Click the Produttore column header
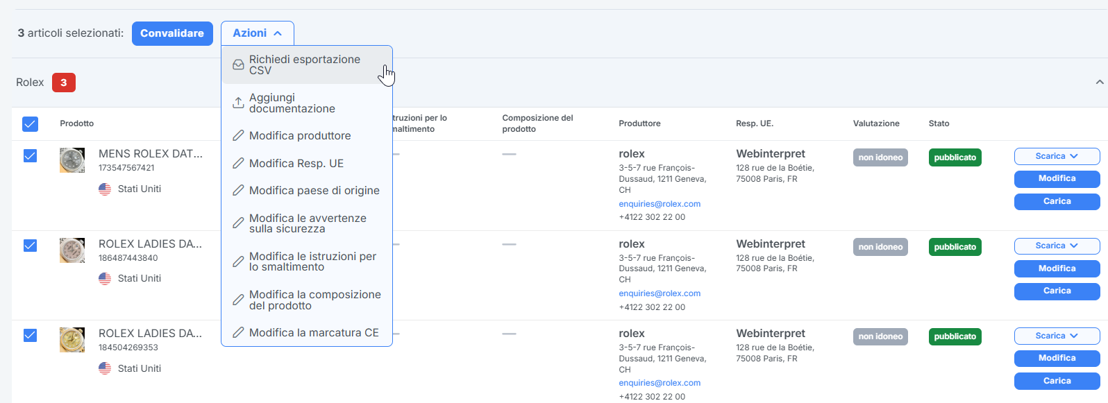This screenshot has width=1108, height=403. pos(639,123)
